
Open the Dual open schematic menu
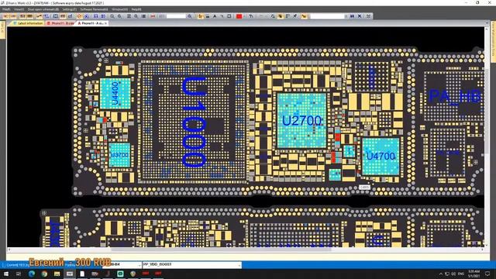coord(43,9)
